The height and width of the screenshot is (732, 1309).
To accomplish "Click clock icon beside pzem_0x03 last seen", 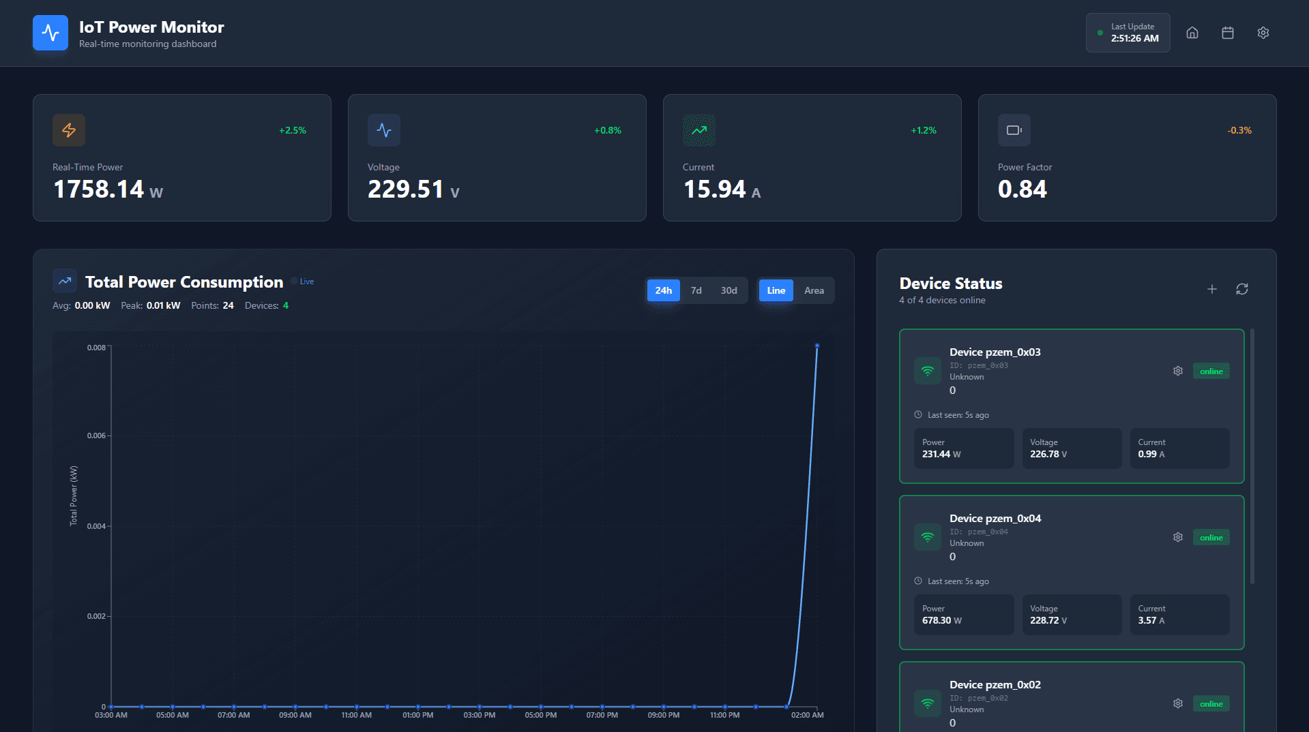I will 918,414.
